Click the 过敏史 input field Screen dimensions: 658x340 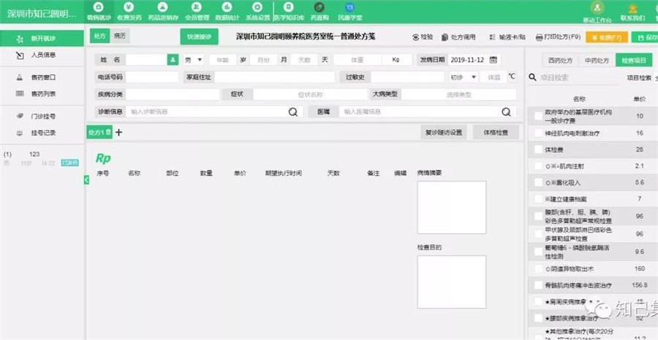click(x=407, y=77)
